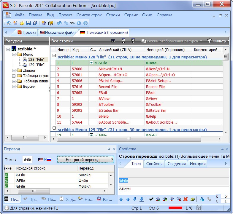Image resolution: width=233 pixels, height=214 pixels.
Task: Create a new project with the document icon
Action: [x=15, y=23]
